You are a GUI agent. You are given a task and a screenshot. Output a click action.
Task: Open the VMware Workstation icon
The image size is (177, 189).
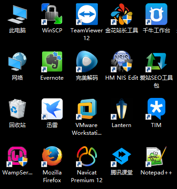pyautogui.click(x=87, y=109)
